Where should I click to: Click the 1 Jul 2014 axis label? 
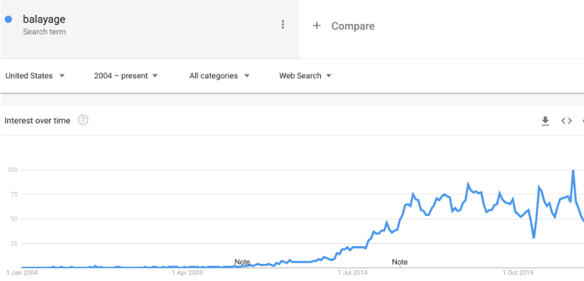tap(352, 273)
